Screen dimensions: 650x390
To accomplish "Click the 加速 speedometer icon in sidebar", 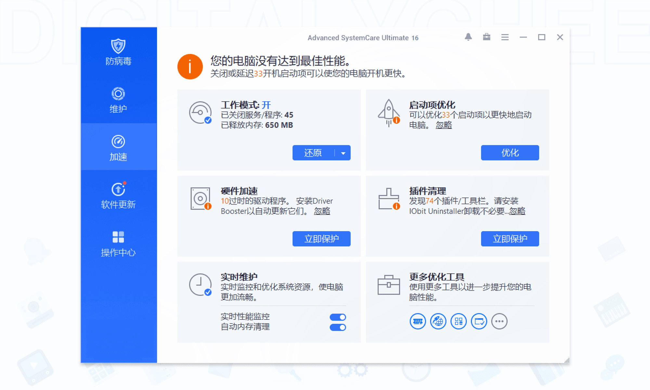I will coord(118,141).
